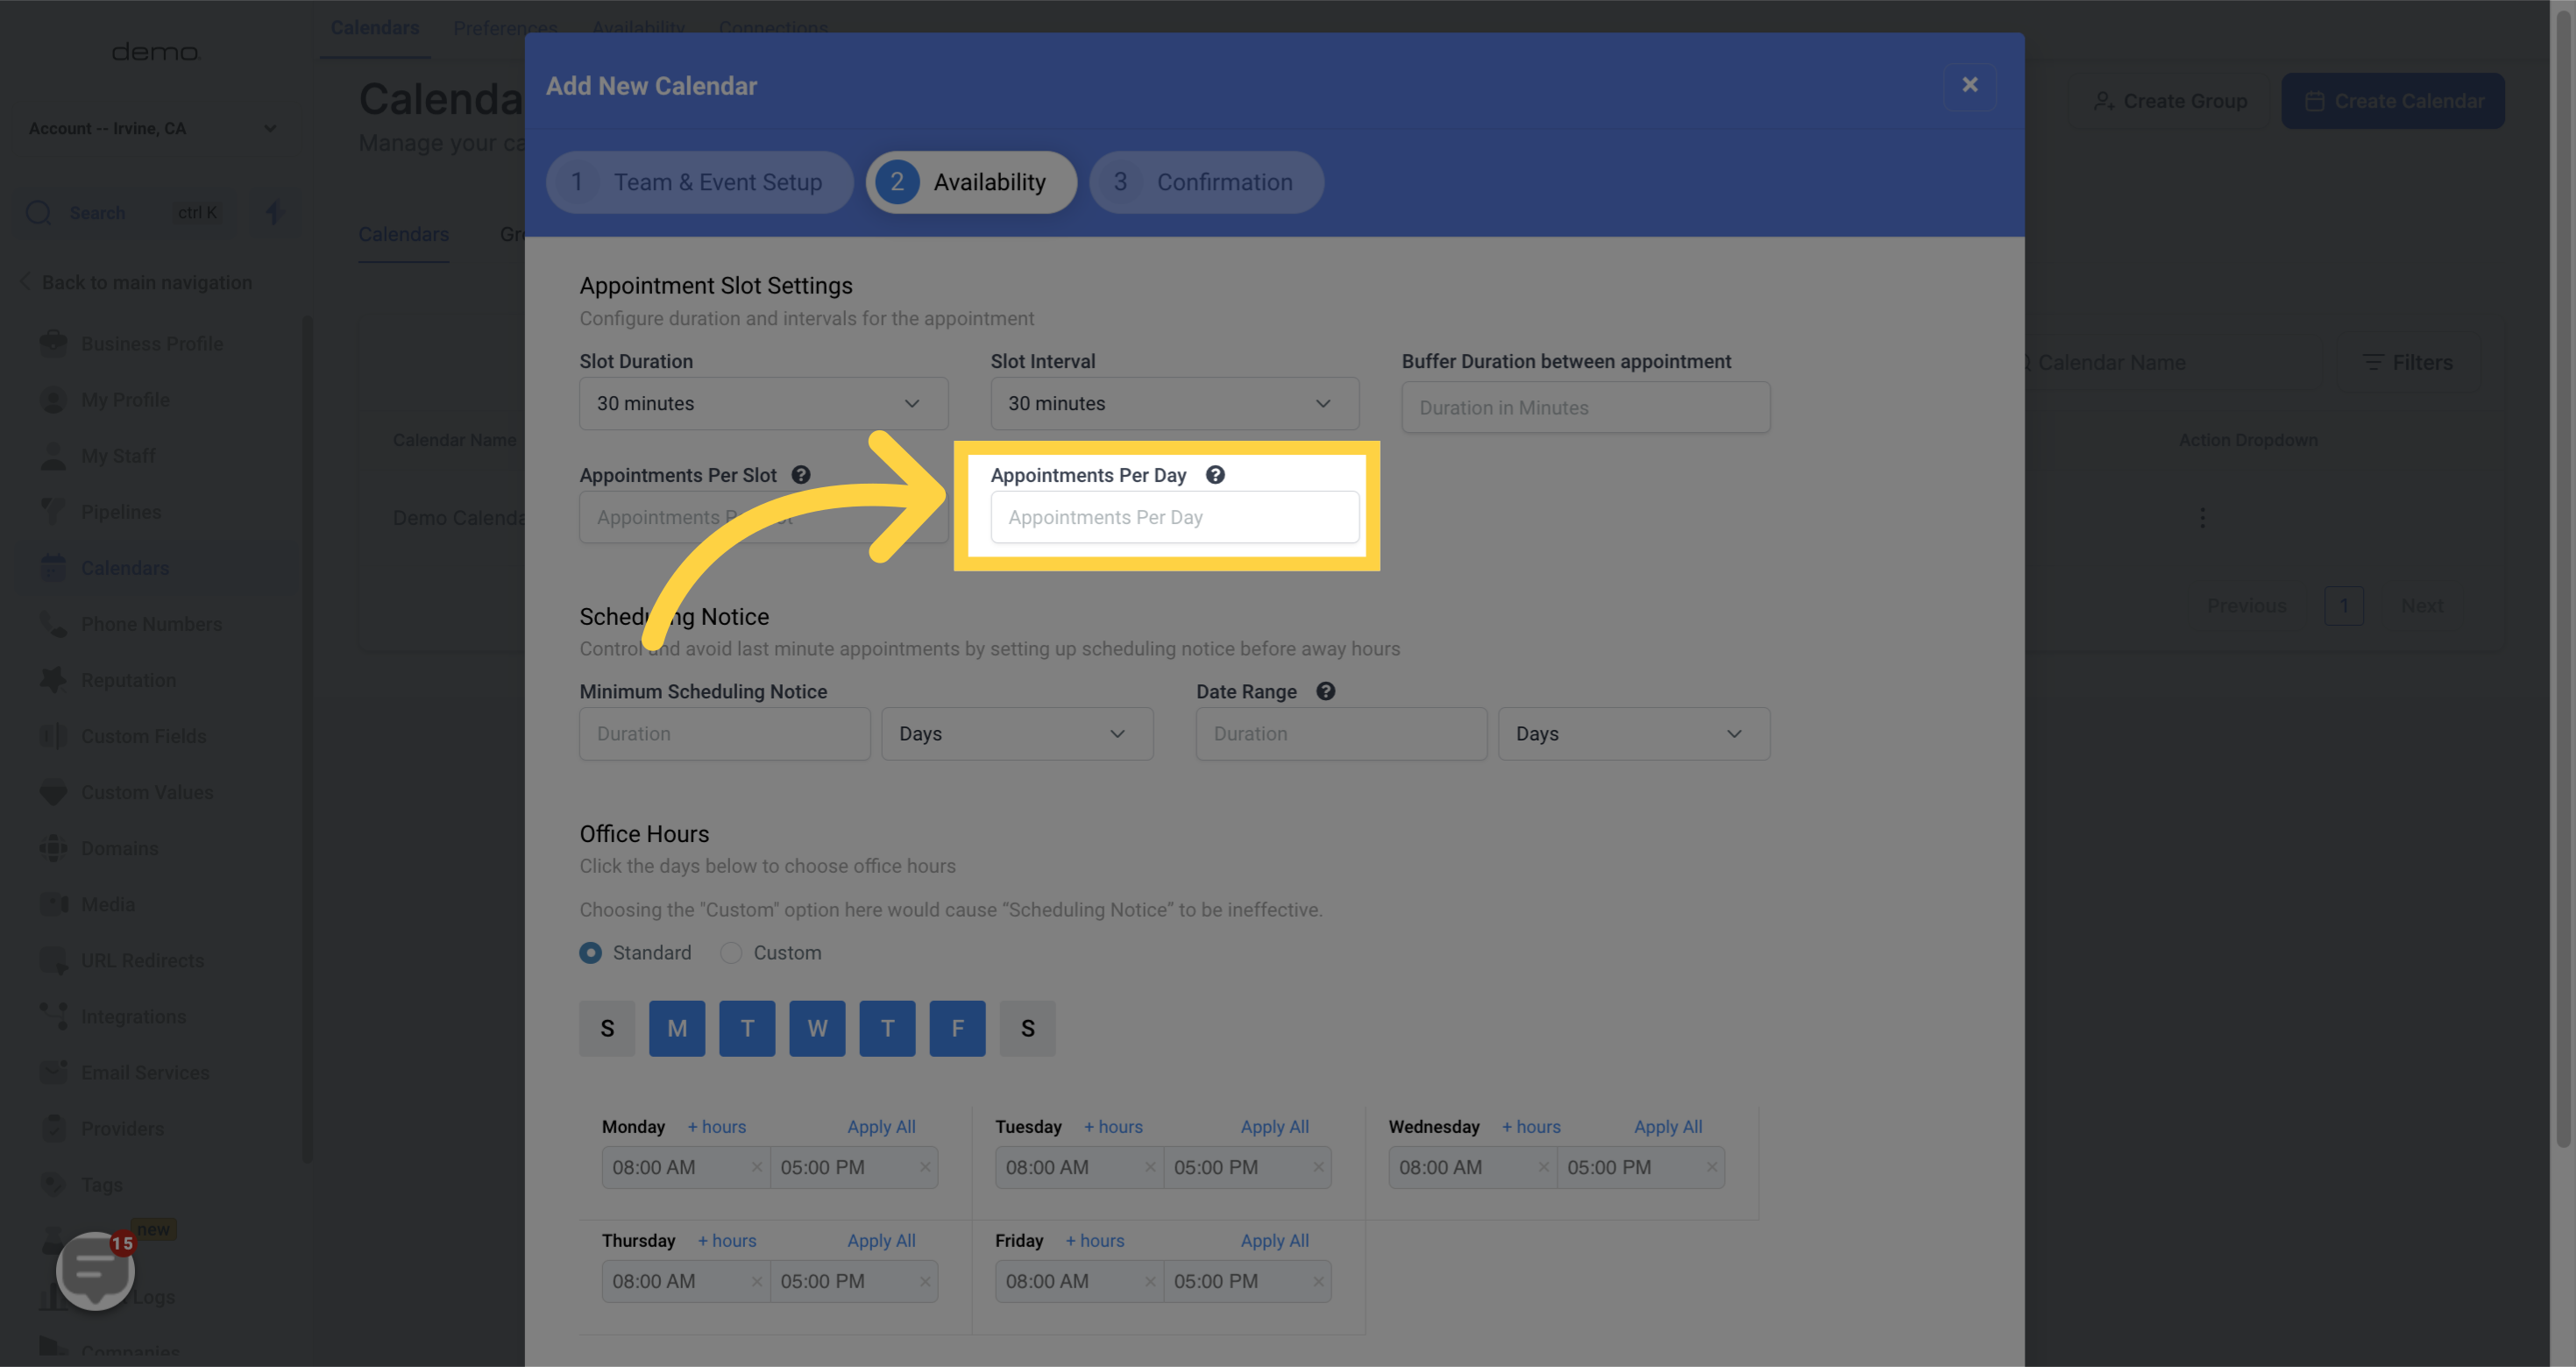
Task: Clear Monday's 08:00 AM start time
Action: [757, 1167]
